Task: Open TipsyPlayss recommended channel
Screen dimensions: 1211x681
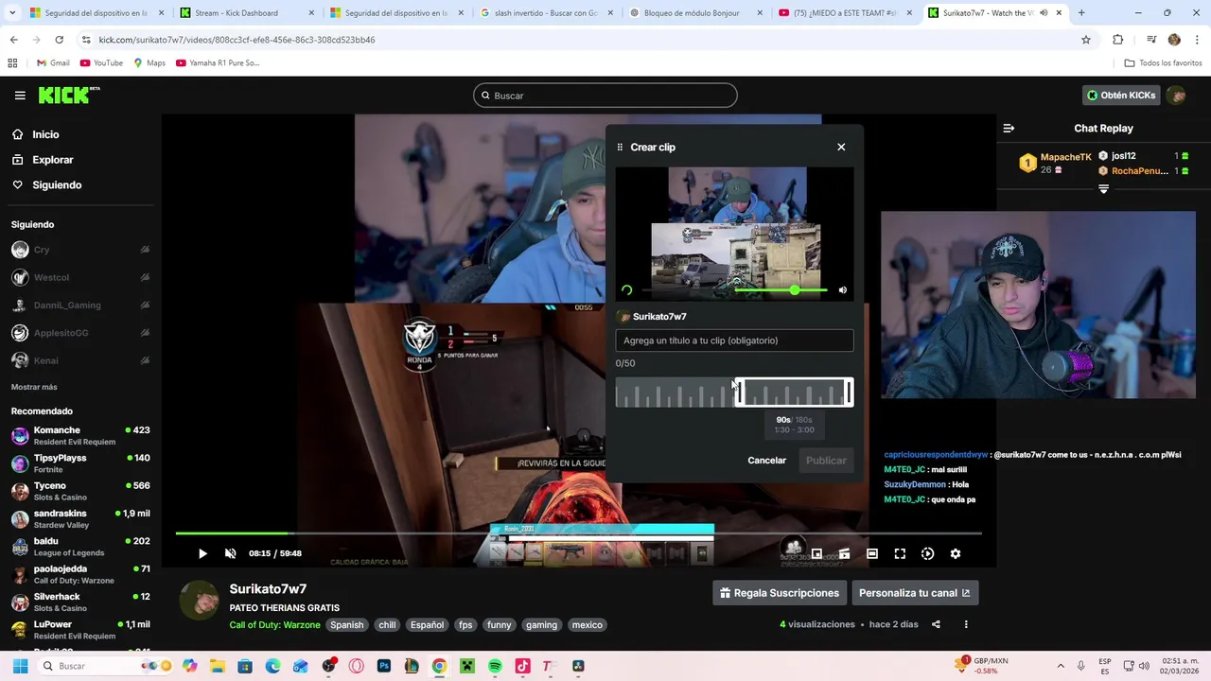Action: click(x=80, y=463)
